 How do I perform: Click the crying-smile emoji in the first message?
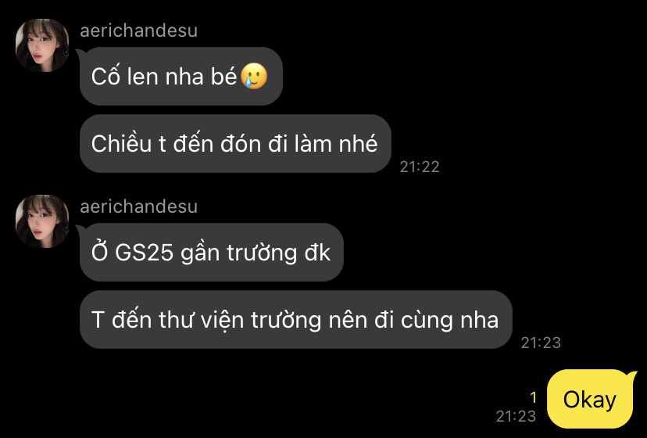254,77
